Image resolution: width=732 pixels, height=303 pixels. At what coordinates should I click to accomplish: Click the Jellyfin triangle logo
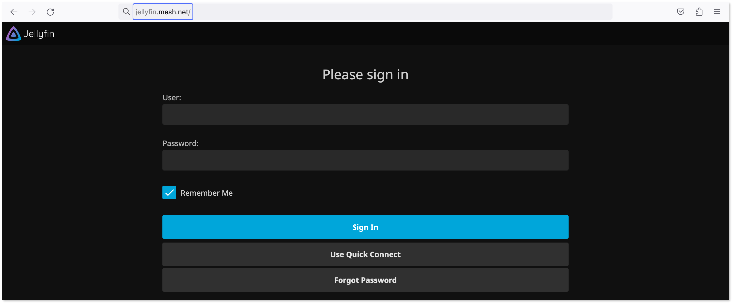[x=13, y=33]
